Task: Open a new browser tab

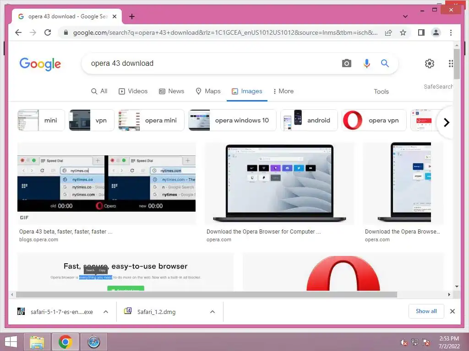Action: (131, 16)
